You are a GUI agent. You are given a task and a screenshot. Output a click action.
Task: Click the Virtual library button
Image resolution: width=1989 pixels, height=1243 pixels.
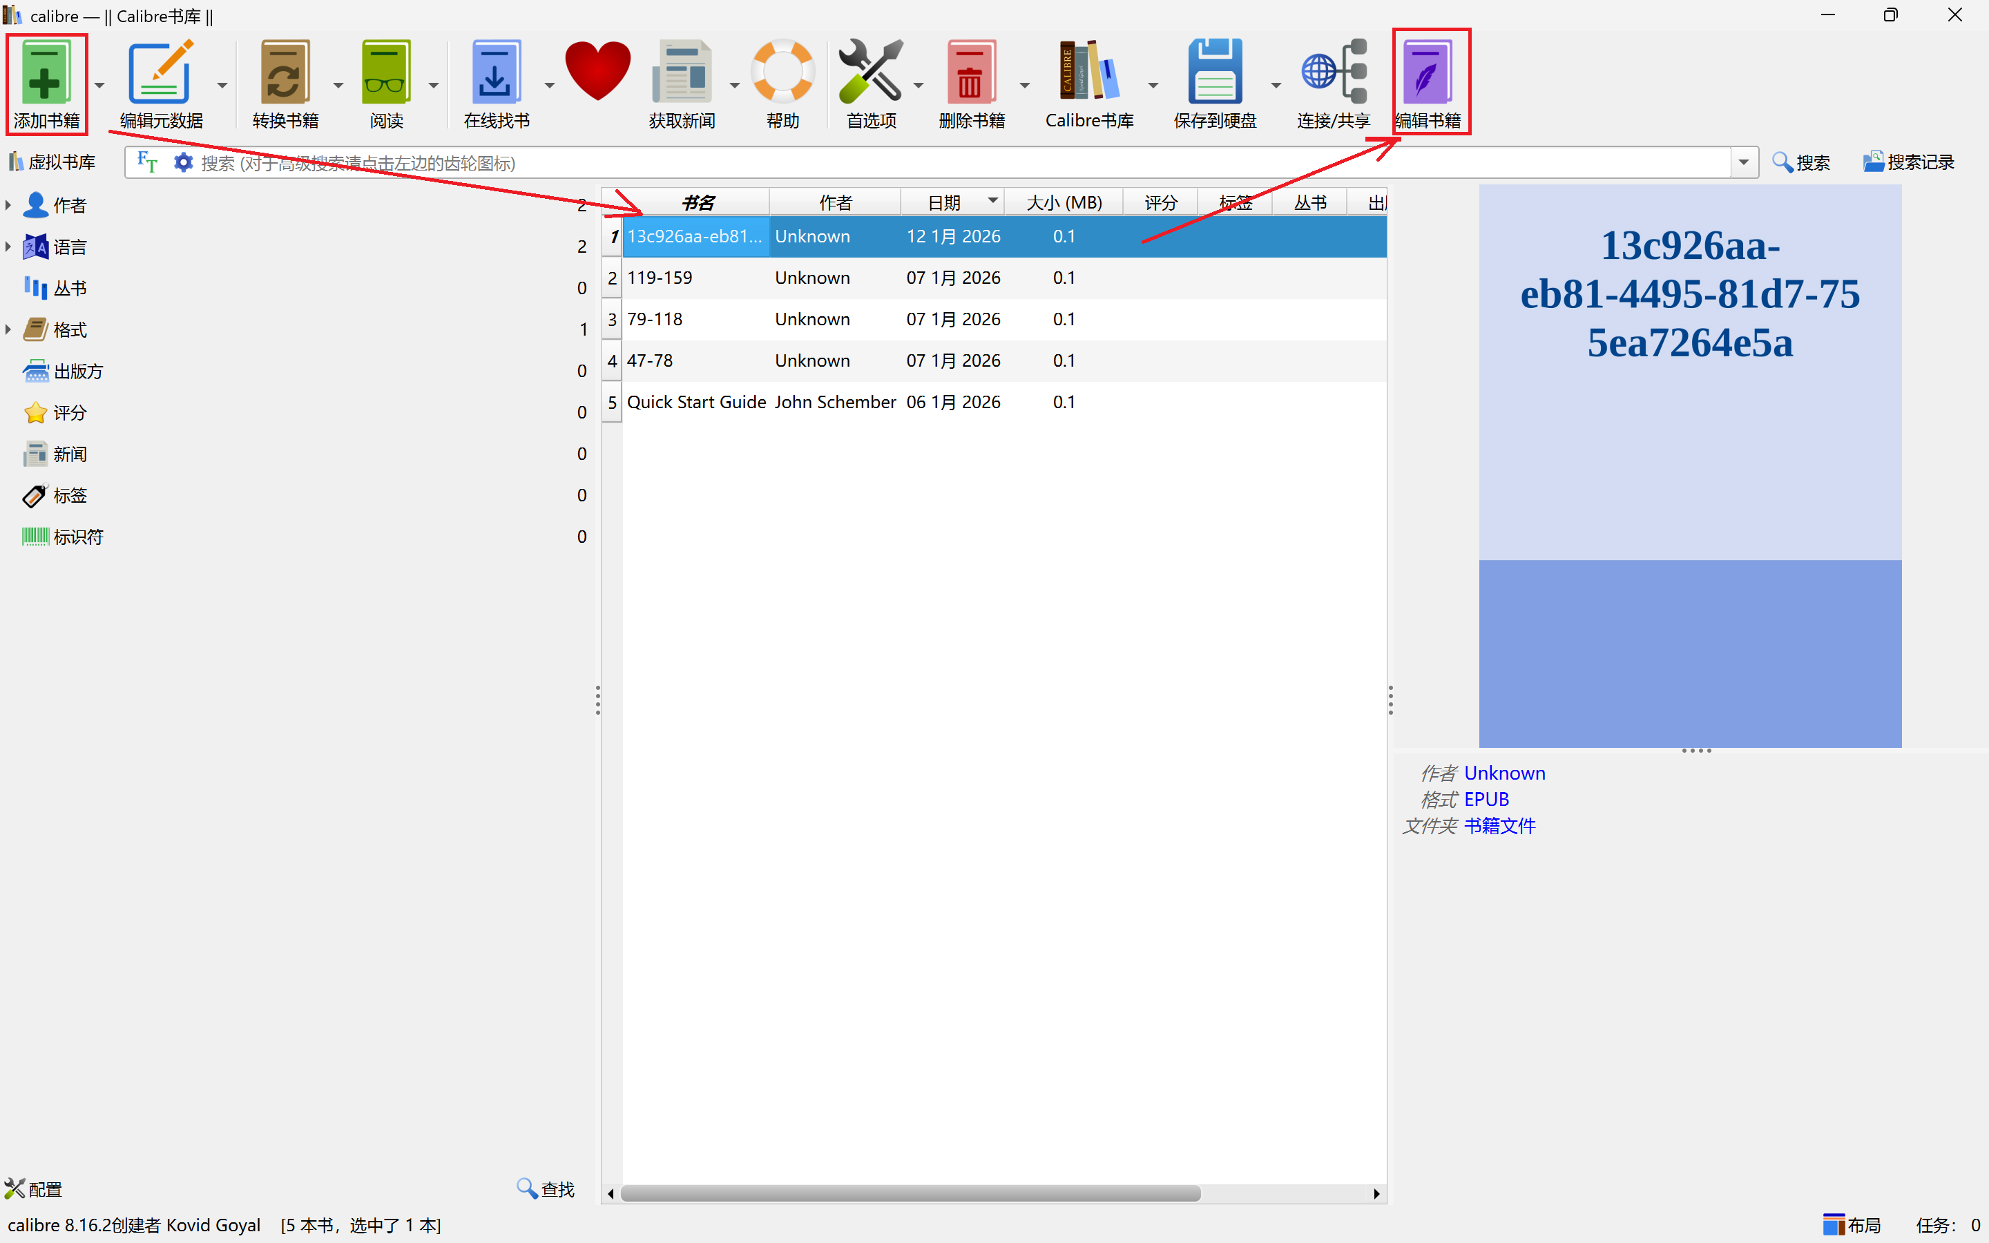tap(52, 162)
